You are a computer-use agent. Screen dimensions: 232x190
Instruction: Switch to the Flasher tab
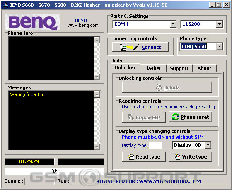[x=153, y=68]
